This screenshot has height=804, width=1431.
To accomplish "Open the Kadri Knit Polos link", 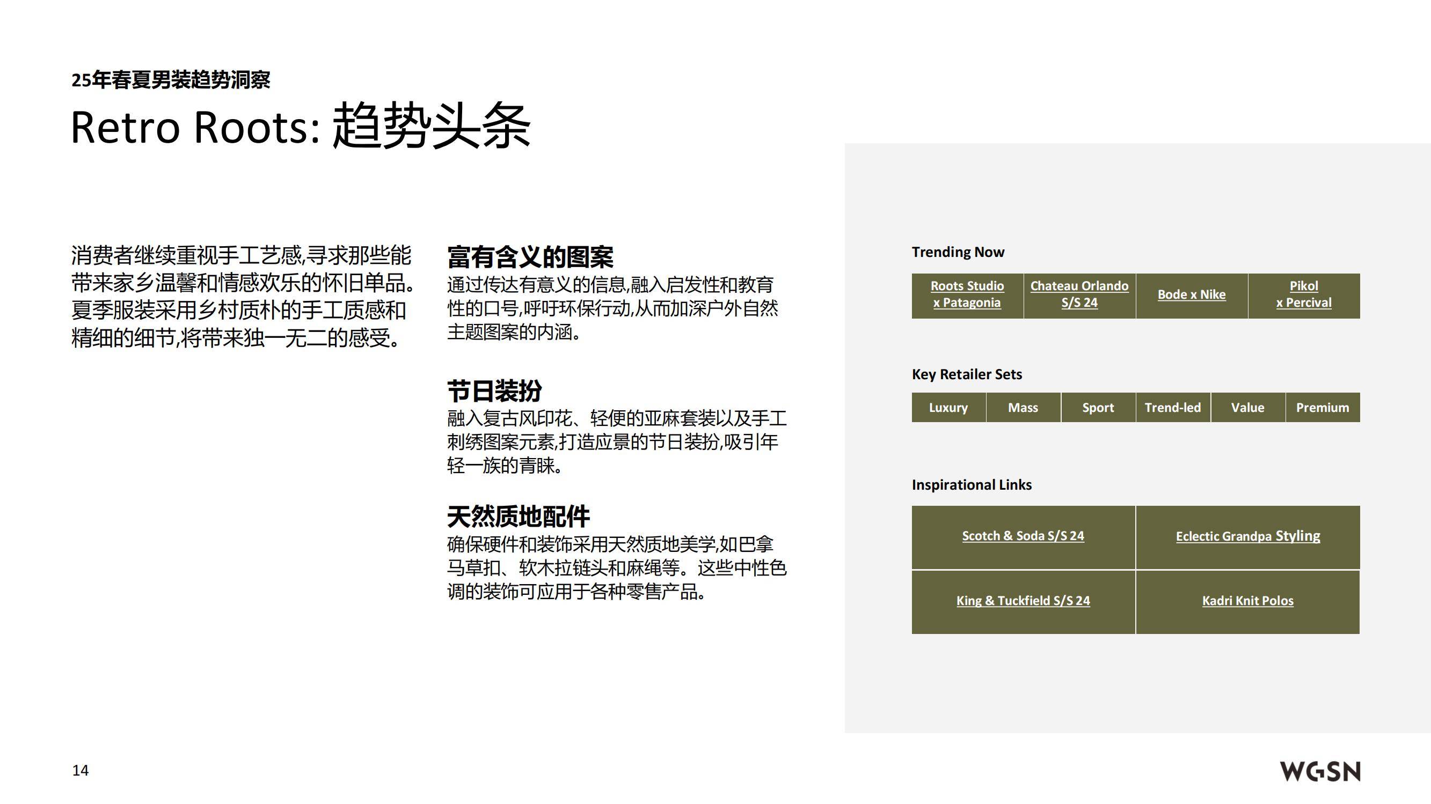I will pos(1247,601).
